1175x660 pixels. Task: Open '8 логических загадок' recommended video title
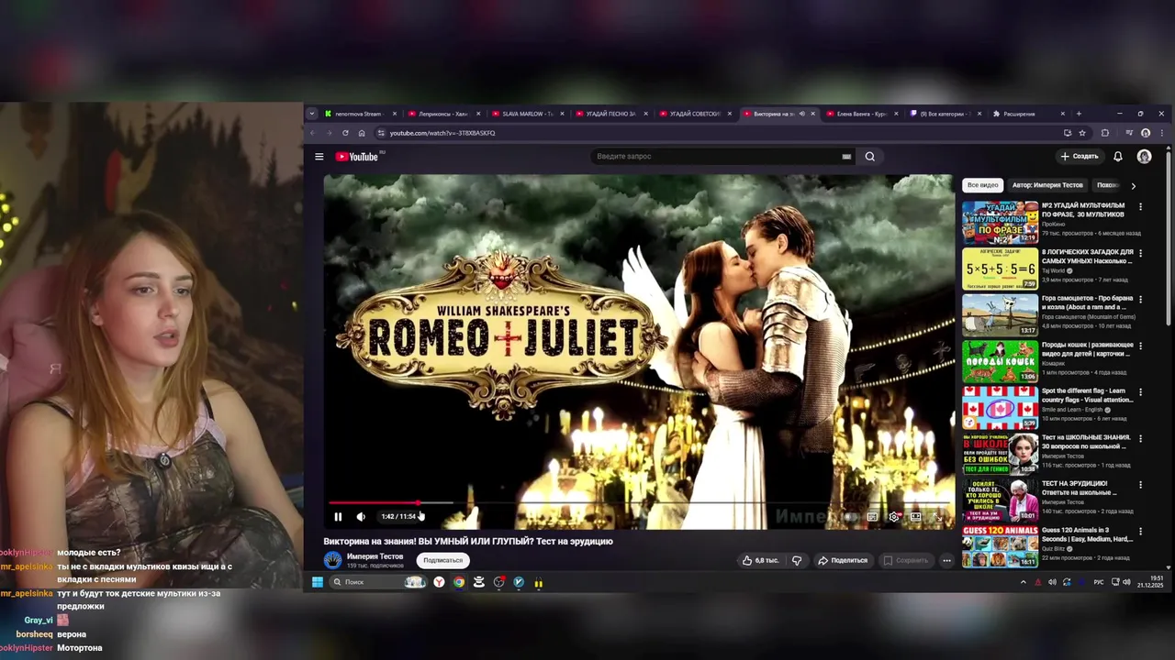[x=1087, y=257]
